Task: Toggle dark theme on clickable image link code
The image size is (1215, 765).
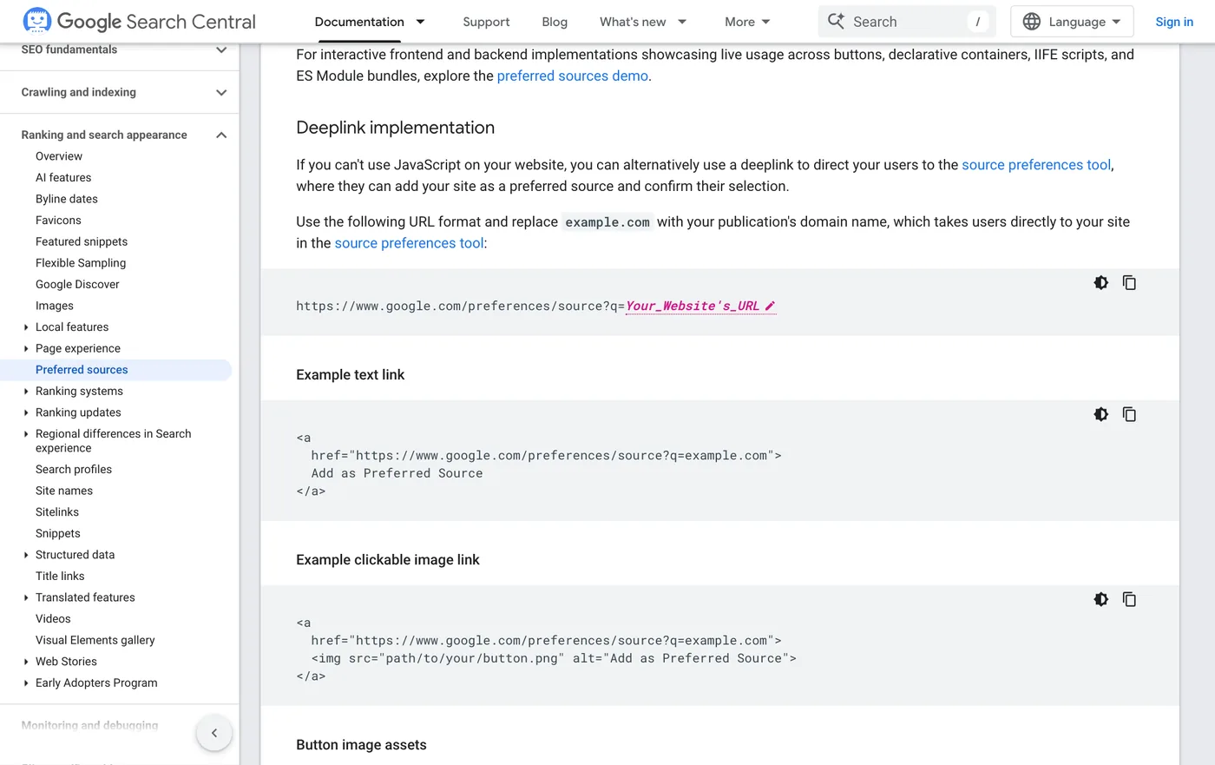Action: coord(1100,599)
